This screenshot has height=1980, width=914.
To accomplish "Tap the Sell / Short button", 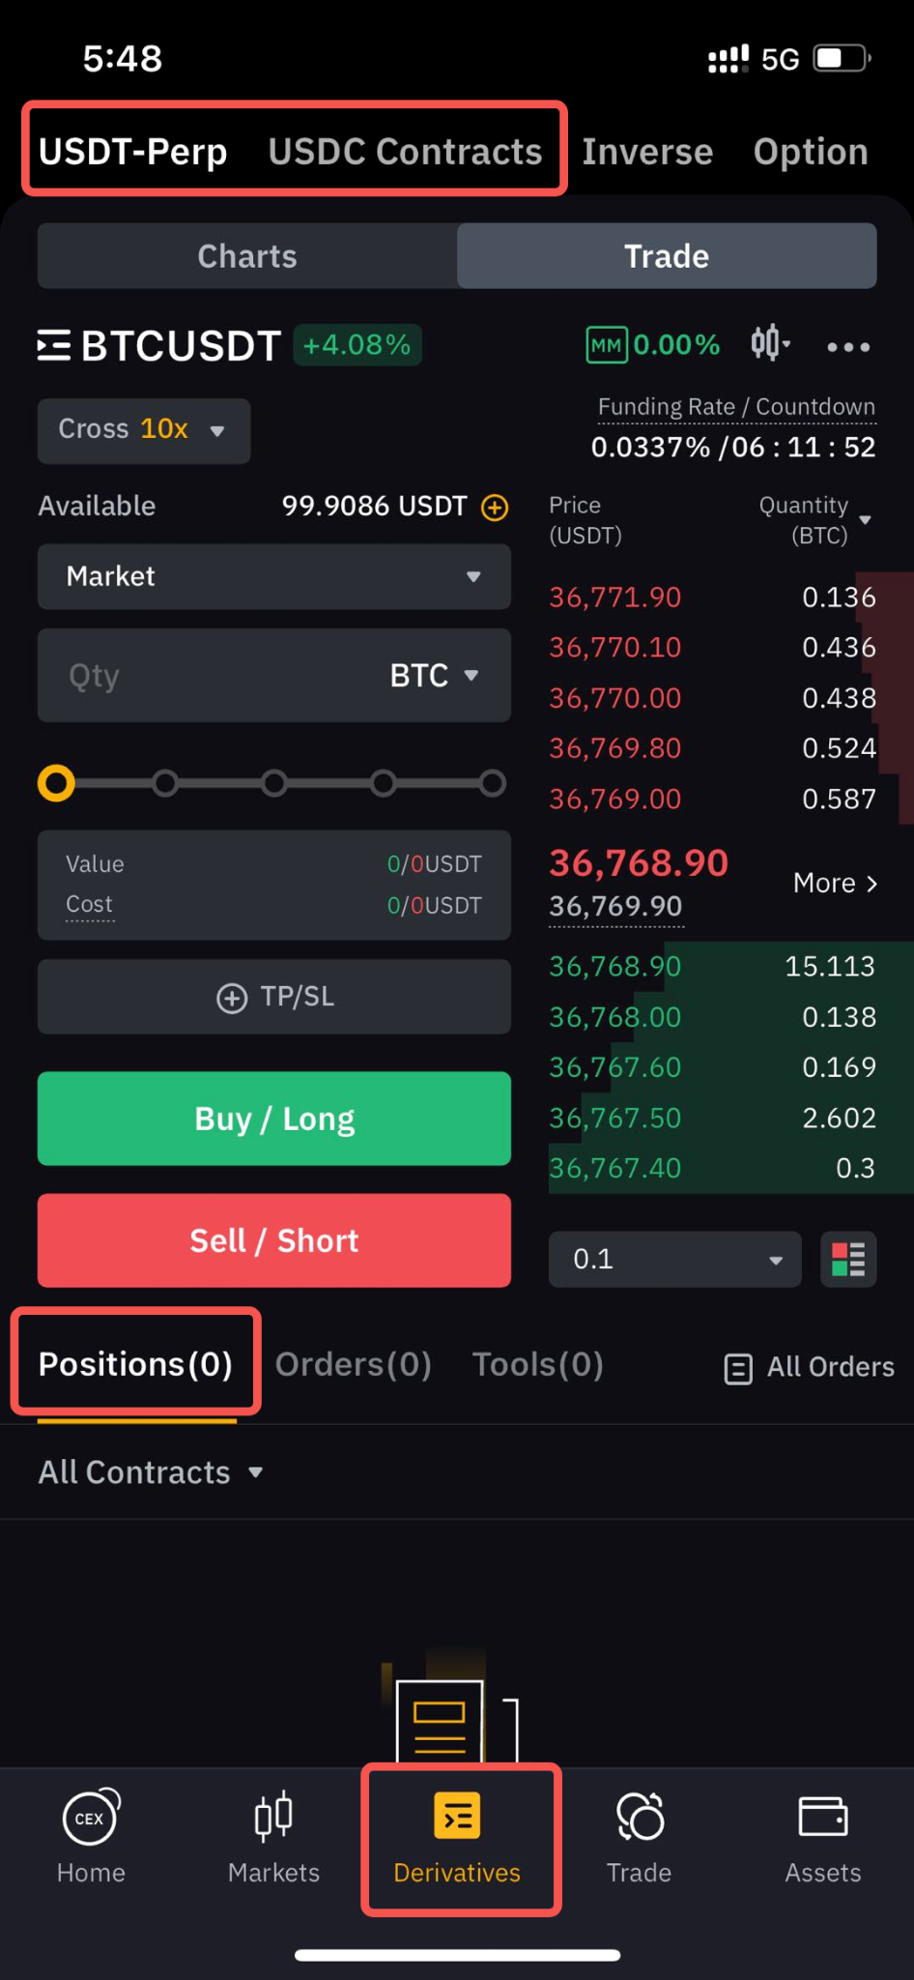I will point(274,1240).
